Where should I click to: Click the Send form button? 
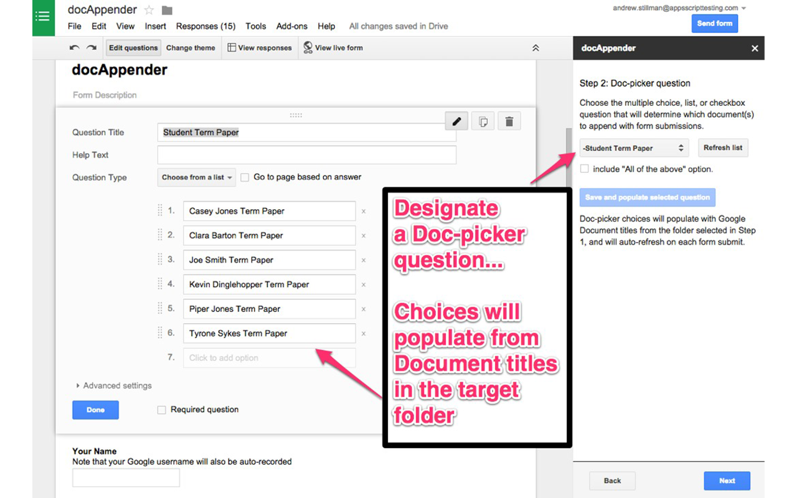[x=715, y=24]
